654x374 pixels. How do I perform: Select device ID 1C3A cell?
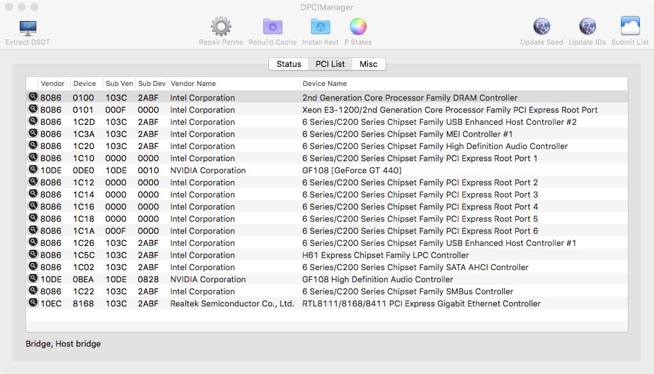[x=84, y=134]
